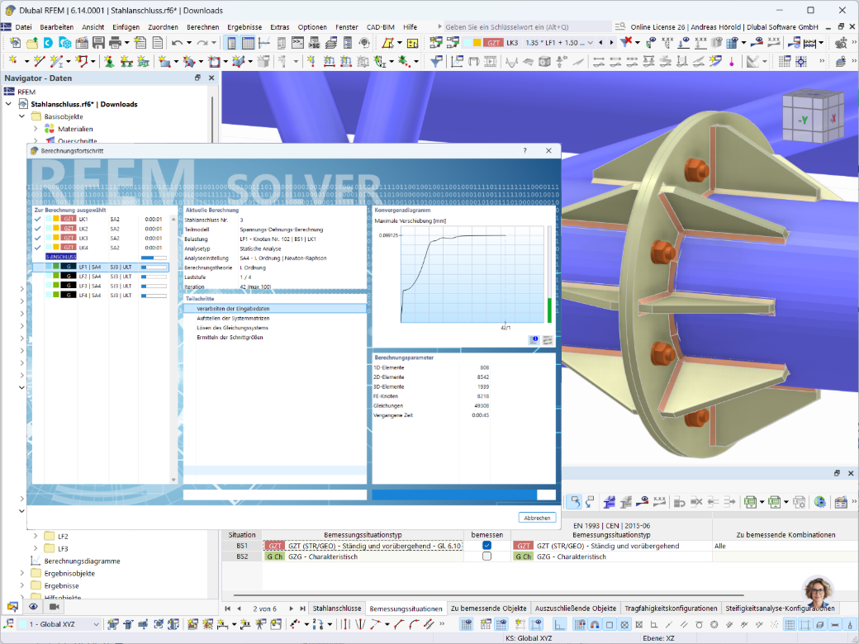
Task: Click the red-X filter results icon
Action: coord(625,42)
